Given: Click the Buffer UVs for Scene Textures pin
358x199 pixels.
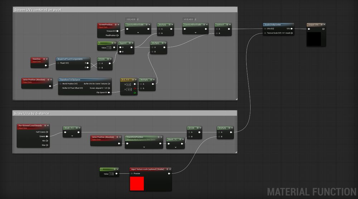Looking at the screenshot, I should [x=109, y=84].
